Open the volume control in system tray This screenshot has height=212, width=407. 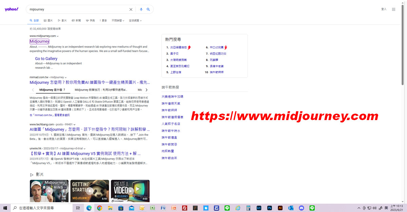pos(375,208)
